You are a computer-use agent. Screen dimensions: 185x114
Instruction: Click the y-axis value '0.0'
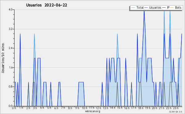pos(10,106)
